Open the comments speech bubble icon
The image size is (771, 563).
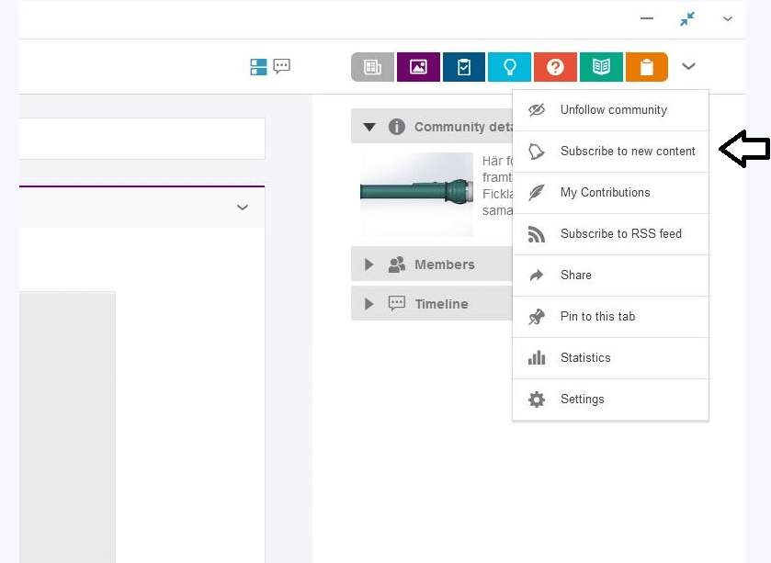click(282, 66)
